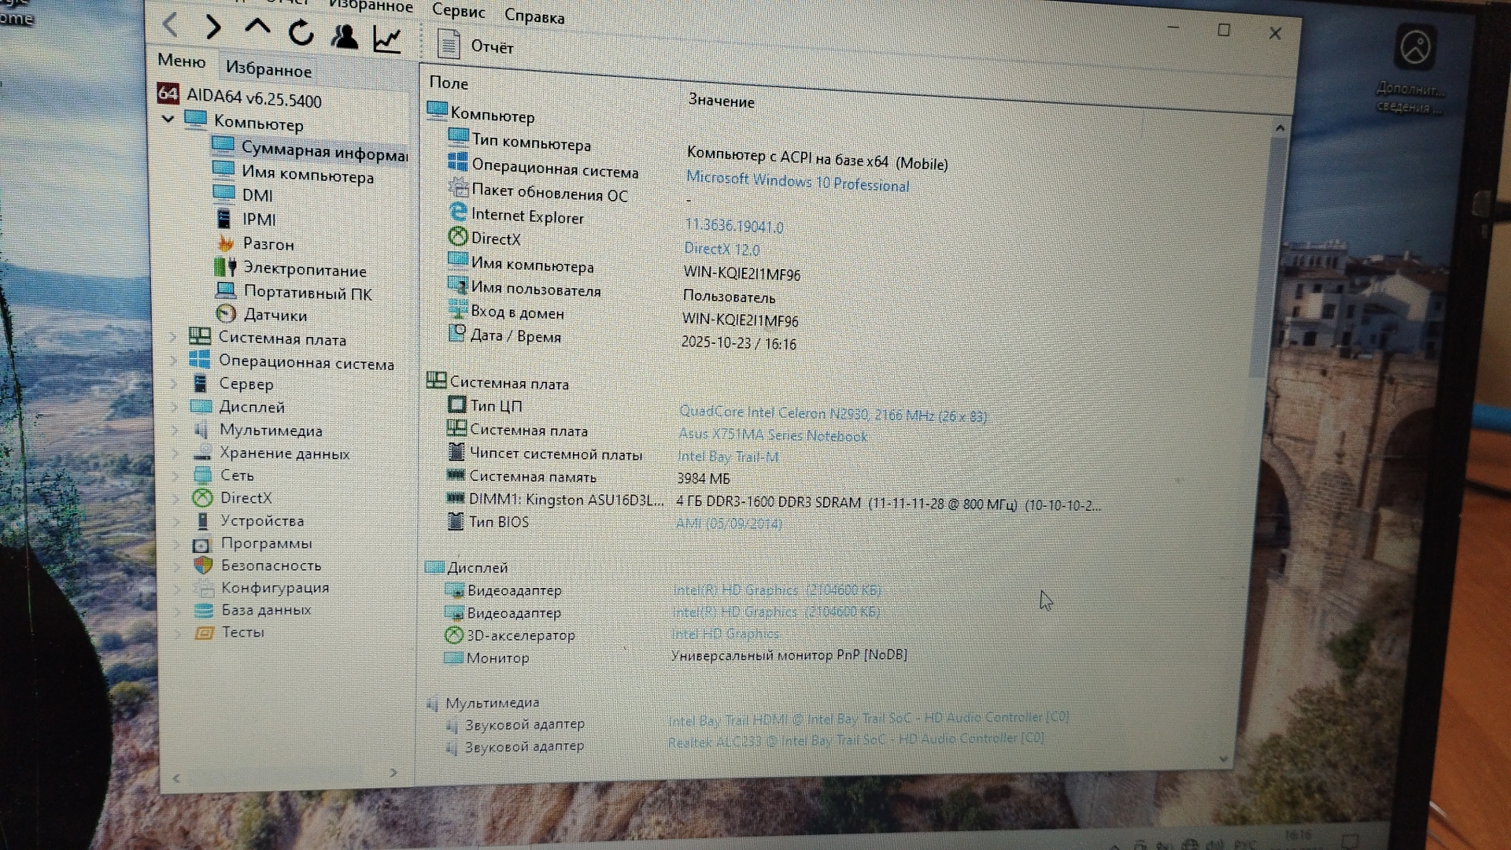Select the Разгон tree item
1511x850 pixels.
tap(268, 244)
